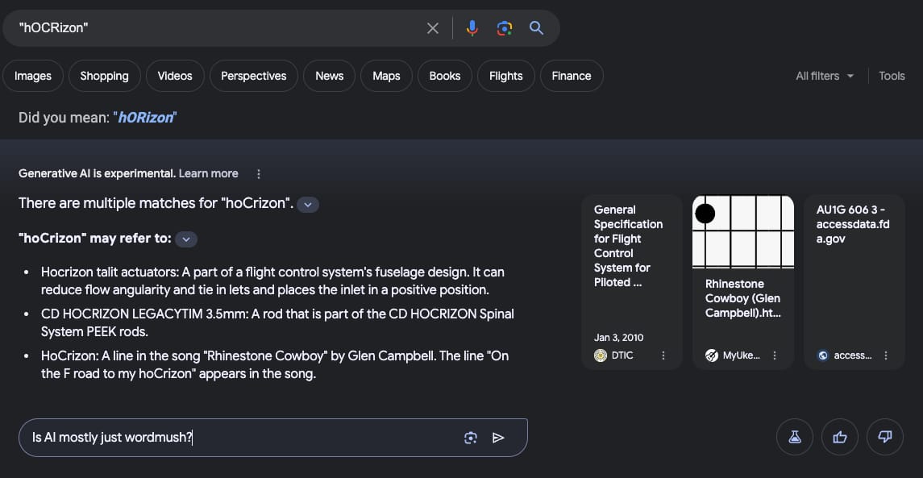Image resolution: width=923 pixels, height=478 pixels.
Task: Open the Perspectives filter tab
Action: pyautogui.click(x=254, y=76)
